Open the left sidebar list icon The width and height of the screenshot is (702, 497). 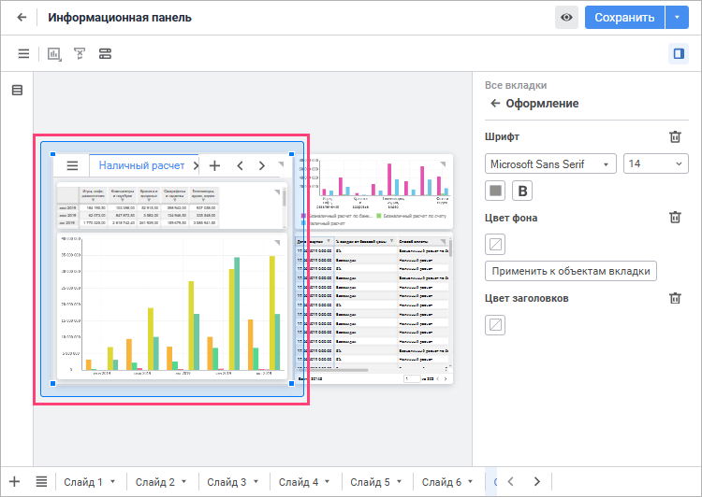pyautogui.click(x=17, y=91)
